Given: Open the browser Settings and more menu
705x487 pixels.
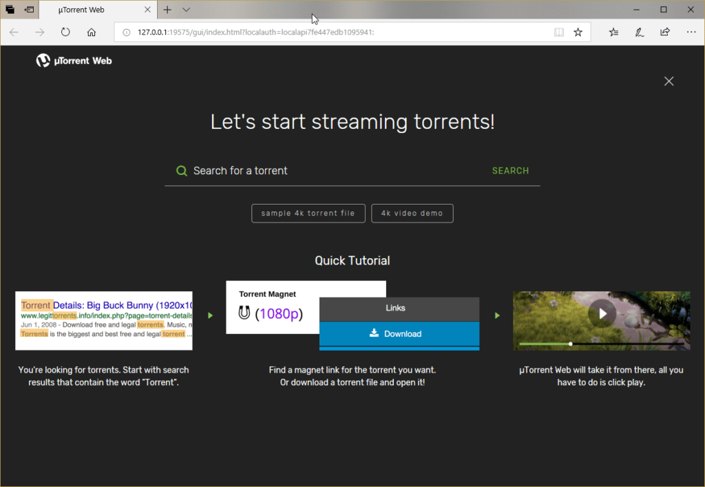Looking at the screenshot, I should click(691, 32).
